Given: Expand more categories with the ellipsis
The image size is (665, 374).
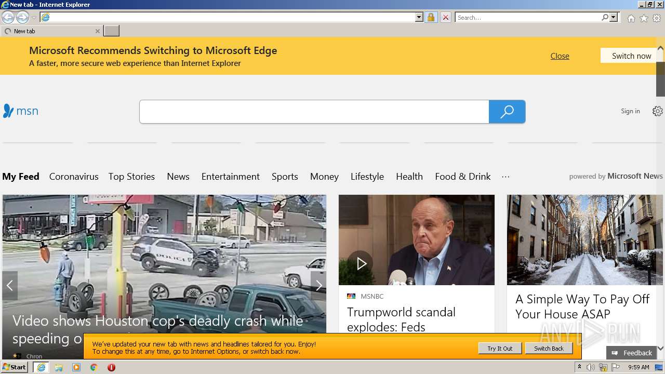Looking at the screenshot, I should point(506,177).
